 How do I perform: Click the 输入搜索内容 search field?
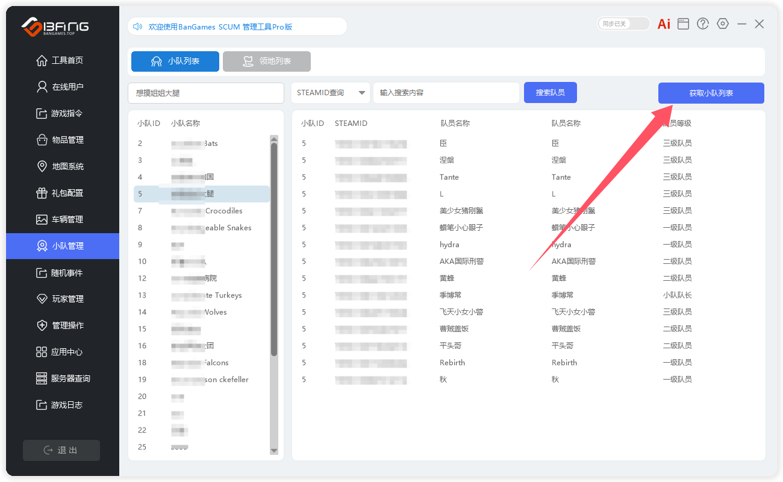coord(446,93)
